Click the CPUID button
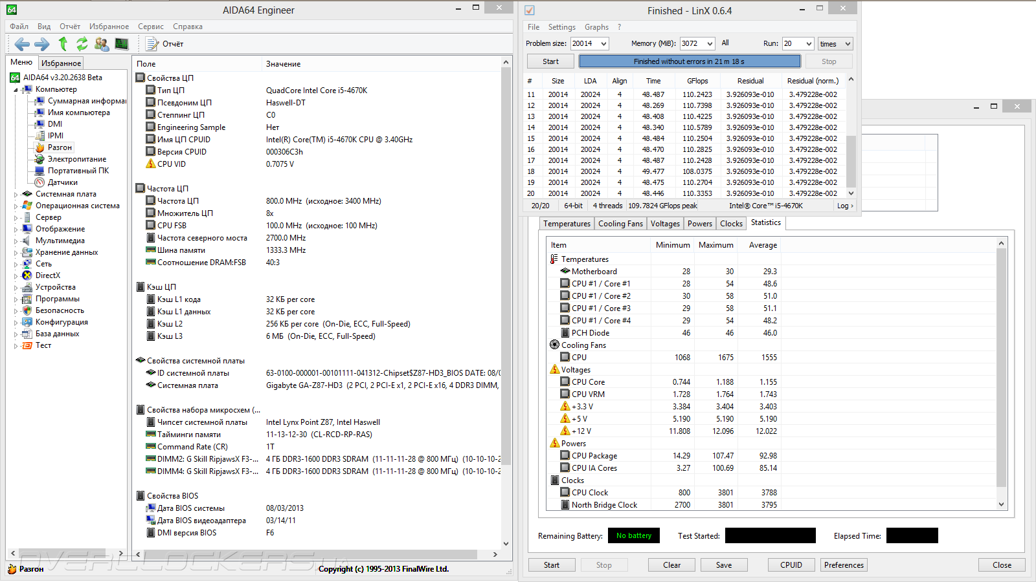1036x582 pixels. pos(791,565)
